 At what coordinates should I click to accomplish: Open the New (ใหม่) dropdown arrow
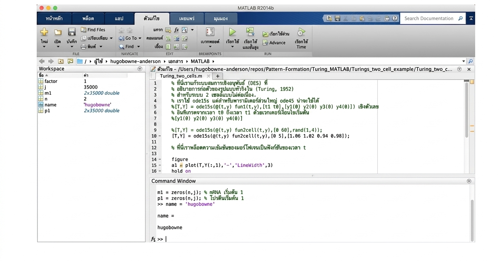click(x=44, y=46)
